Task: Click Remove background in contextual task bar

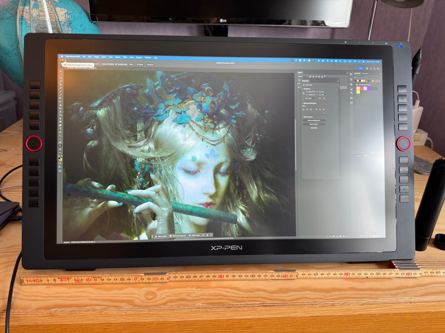Action: click(178, 235)
